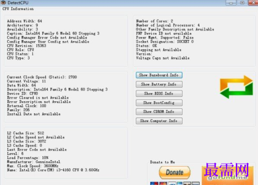The height and width of the screenshot is (185, 258).
Task: Select the 'Data Width: 64' line
Action: pyautogui.click(x=21, y=85)
